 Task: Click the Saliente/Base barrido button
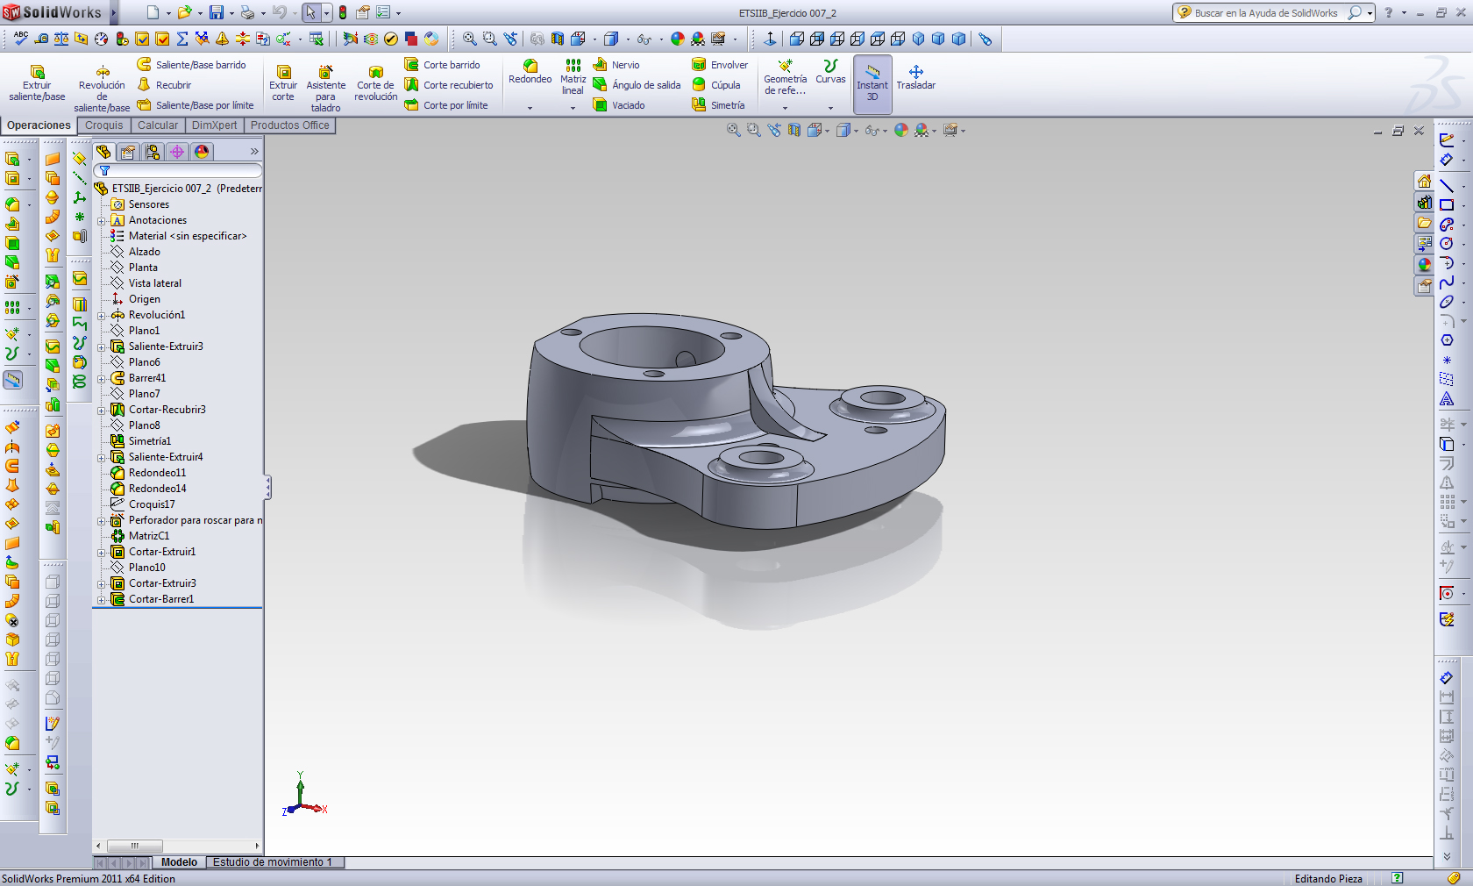pyautogui.click(x=192, y=65)
